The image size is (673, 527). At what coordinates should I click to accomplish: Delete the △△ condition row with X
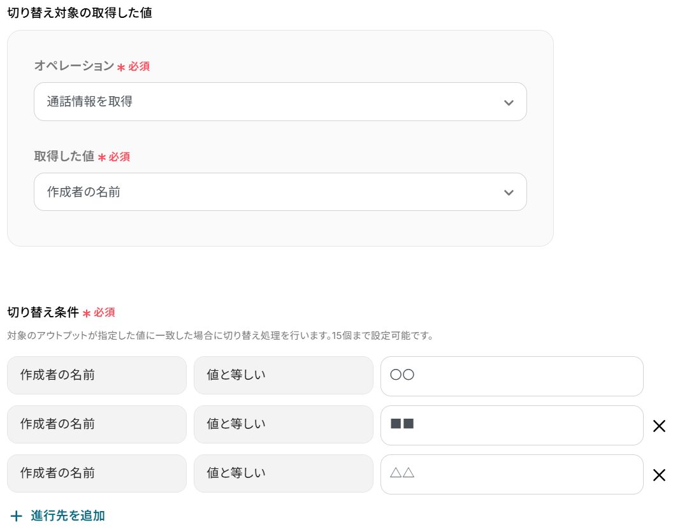659,475
